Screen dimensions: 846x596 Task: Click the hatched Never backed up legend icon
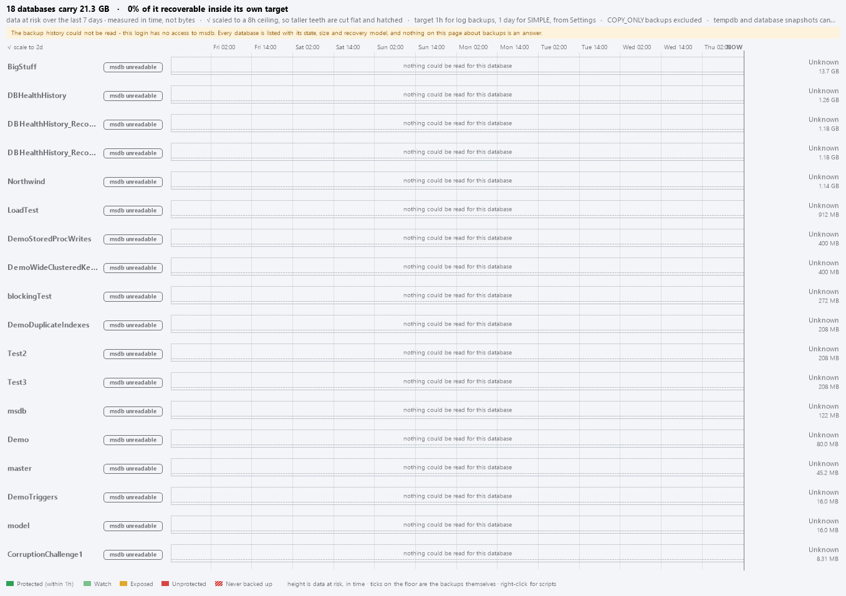[219, 584]
